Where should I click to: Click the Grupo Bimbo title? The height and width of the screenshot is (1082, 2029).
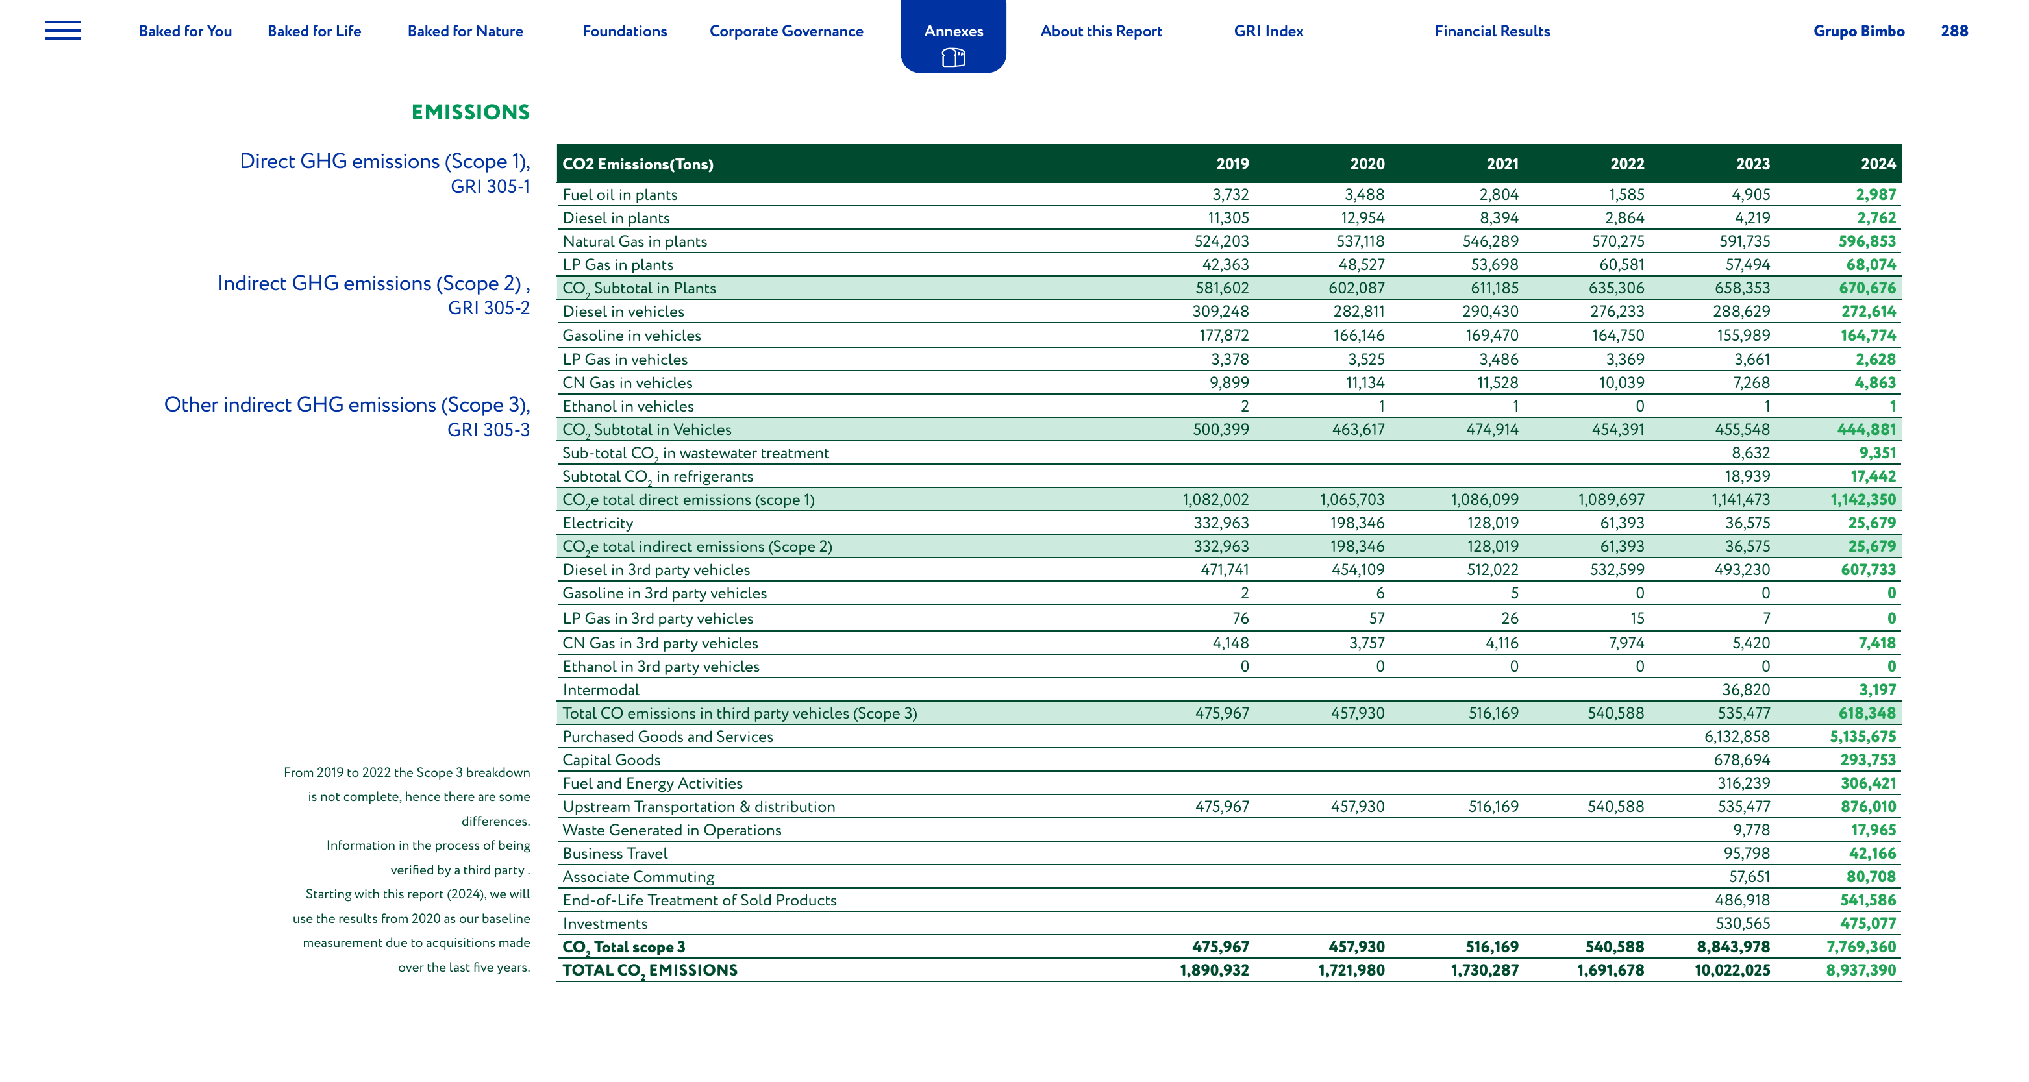[x=1859, y=31]
